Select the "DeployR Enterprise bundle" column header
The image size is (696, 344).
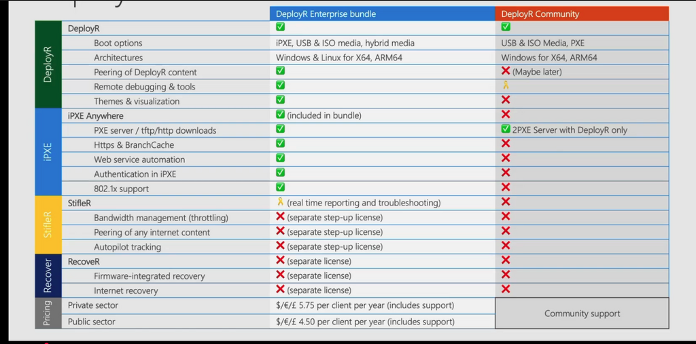click(x=382, y=14)
